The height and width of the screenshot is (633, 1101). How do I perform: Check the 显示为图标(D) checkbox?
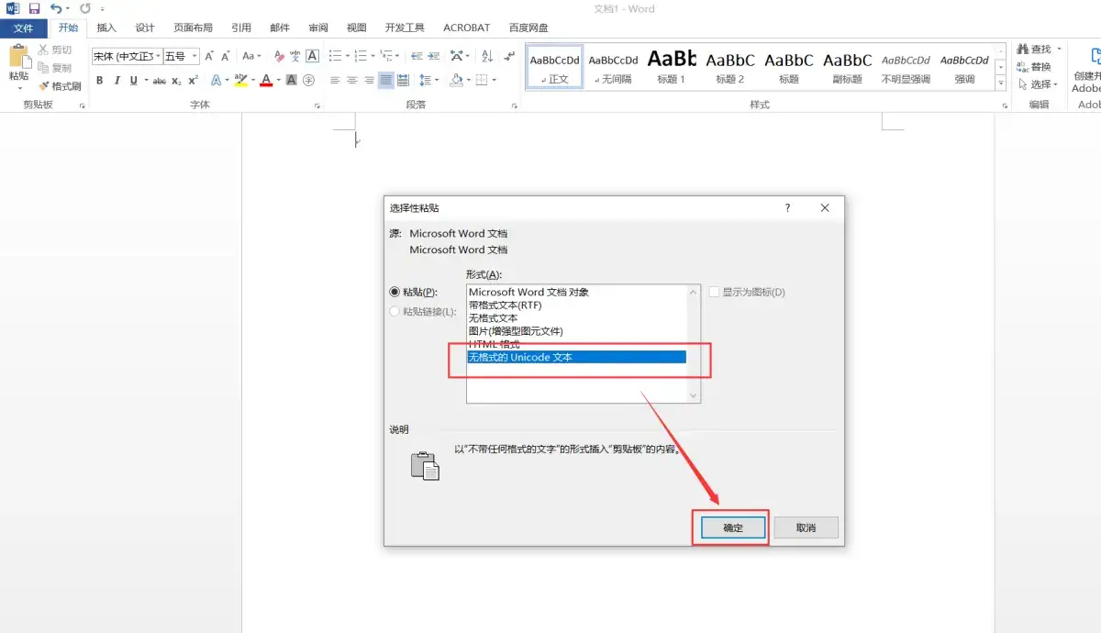point(715,292)
